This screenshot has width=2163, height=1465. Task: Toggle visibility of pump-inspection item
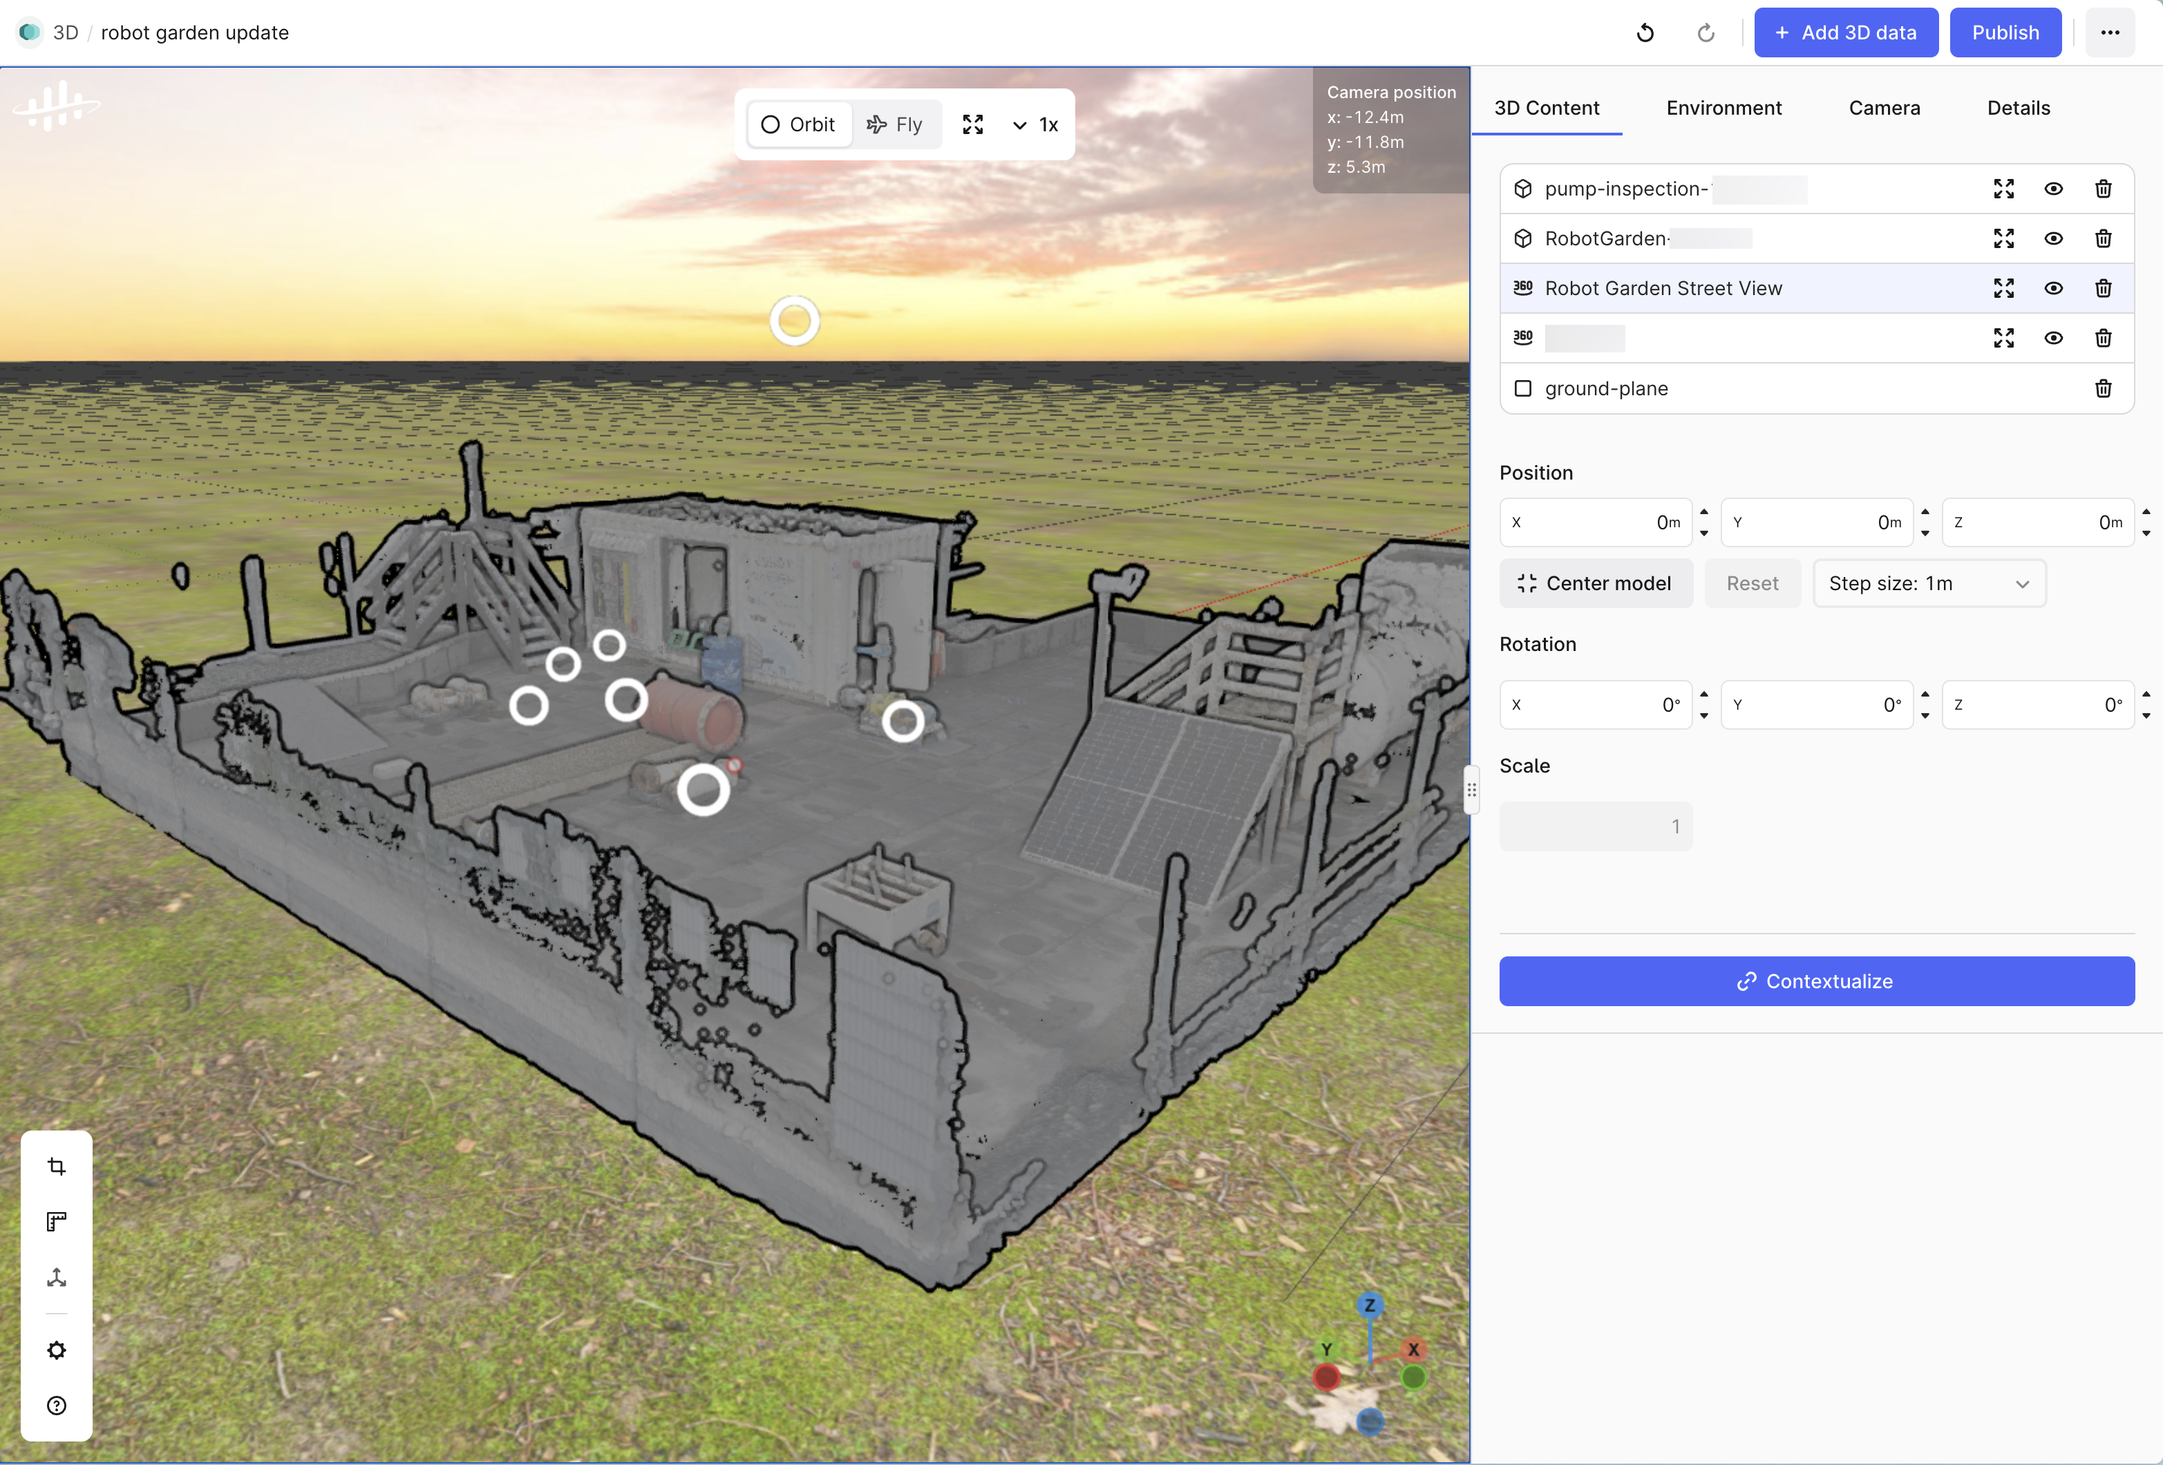click(2053, 189)
